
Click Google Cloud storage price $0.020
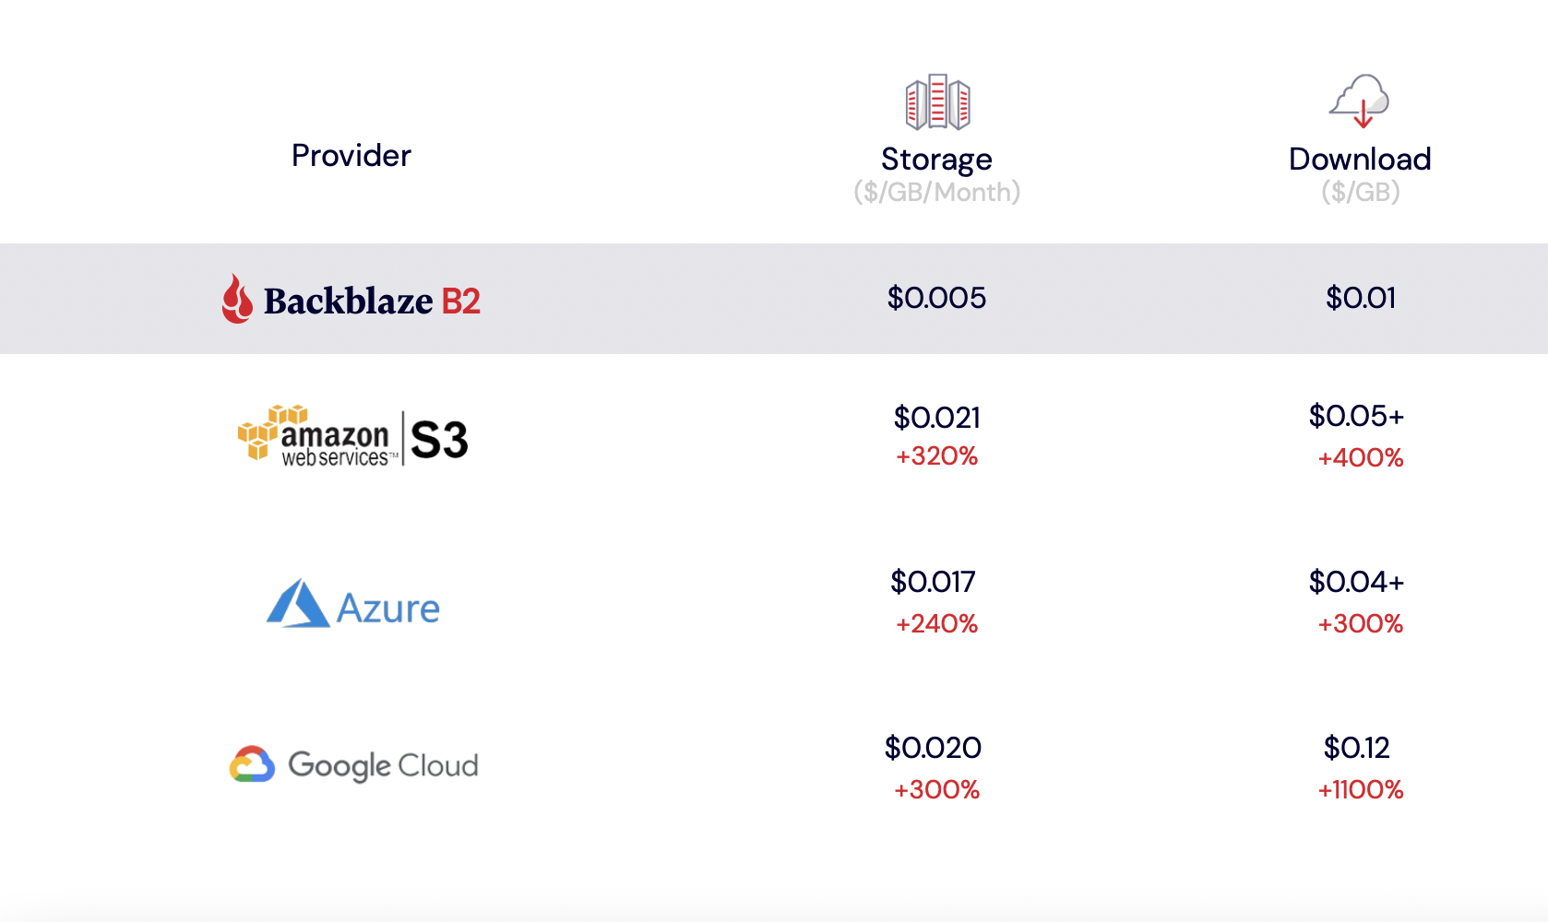933,748
